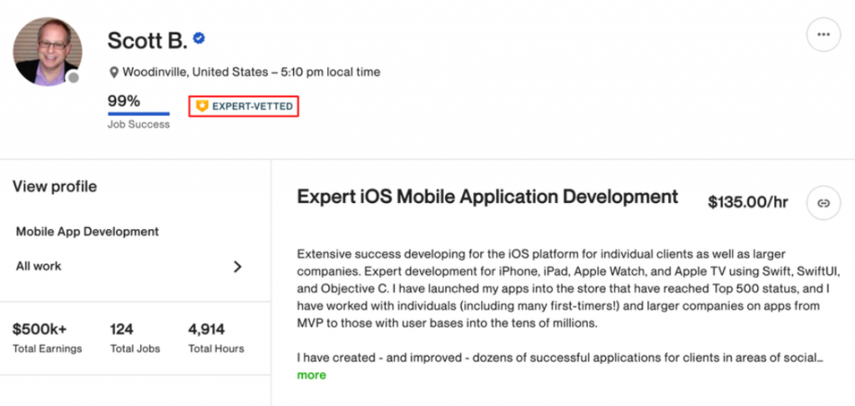Viewport: 855px width, 406px height.
Task: Click the Expert iOS Mobile Application Development title
Action: [488, 197]
